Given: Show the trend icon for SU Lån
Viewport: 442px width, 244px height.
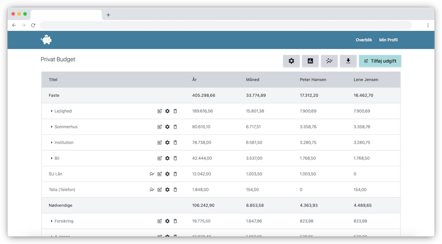Looking at the screenshot, I should (152, 174).
